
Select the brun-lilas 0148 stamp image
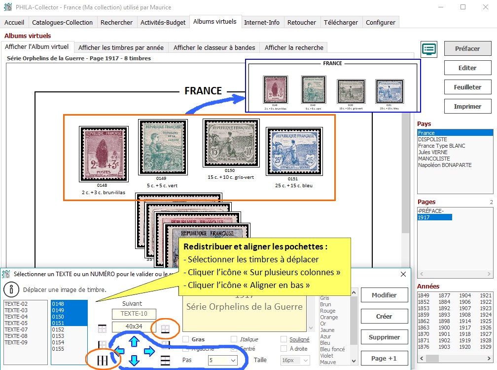[x=104, y=154]
